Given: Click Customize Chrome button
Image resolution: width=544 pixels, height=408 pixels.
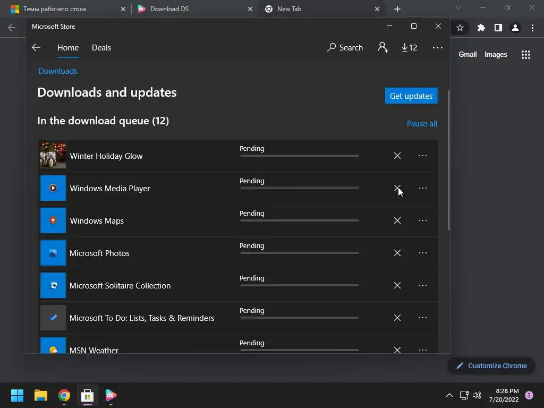Looking at the screenshot, I should tap(491, 365).
